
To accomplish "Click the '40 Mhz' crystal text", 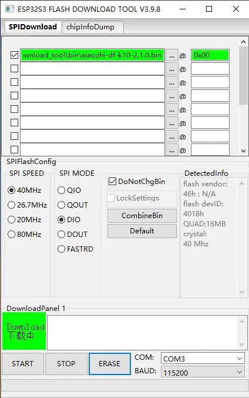I will click(x=196, y=244).
